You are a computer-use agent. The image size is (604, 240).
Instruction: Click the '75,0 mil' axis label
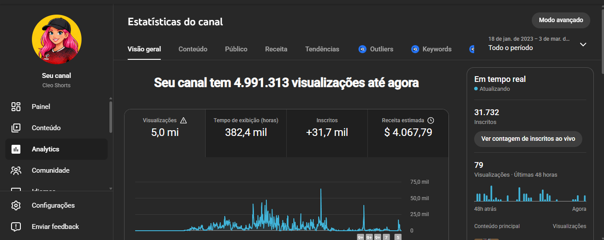[419, 182]
